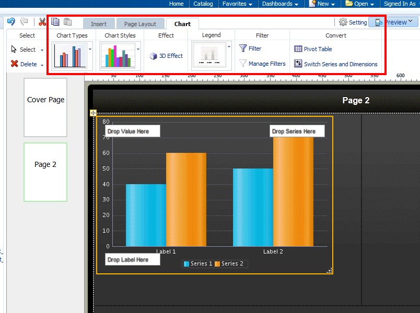Click the Undo arrow icon

tap(11, 22)
